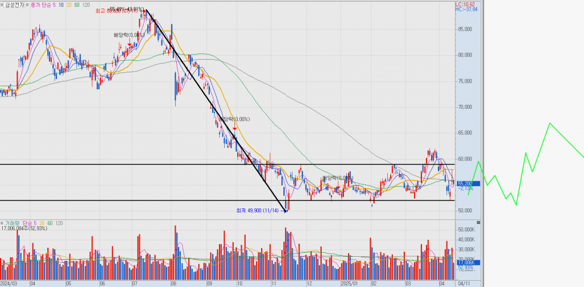
Task: Select the black diagonal downtrend line
Action: click(x=217, y=111)
